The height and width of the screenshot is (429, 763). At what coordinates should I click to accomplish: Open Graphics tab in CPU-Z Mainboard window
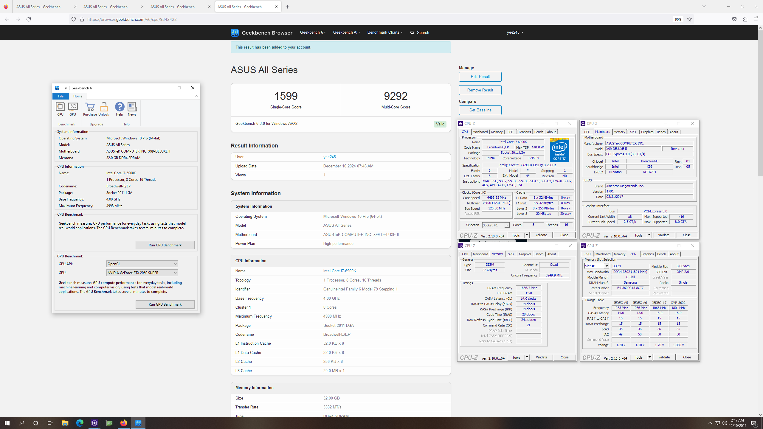coord(647,132)
